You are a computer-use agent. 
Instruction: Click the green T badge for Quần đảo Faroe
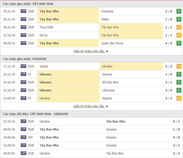point(179,43)
